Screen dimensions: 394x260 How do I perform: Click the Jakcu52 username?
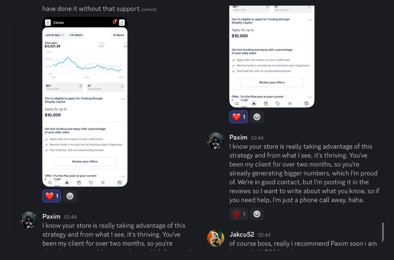tap(242, 235)
